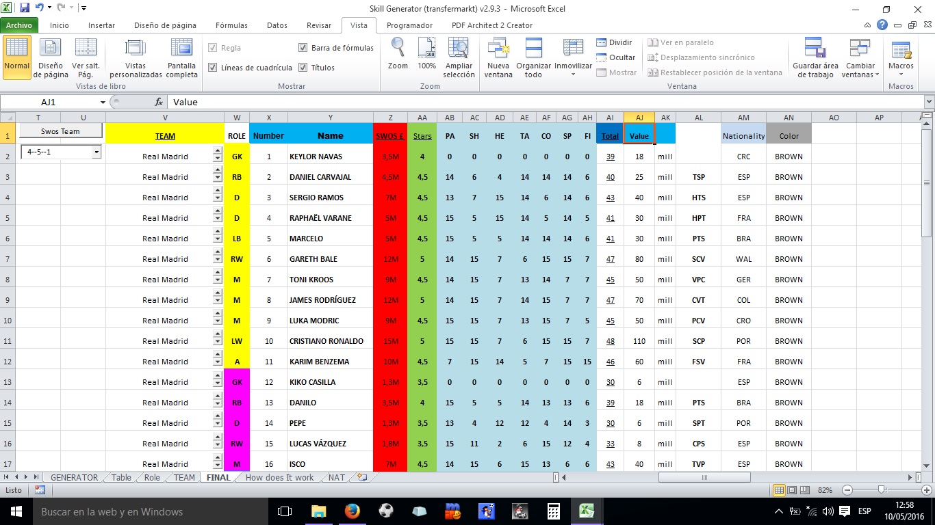Image resolution: width=935 pixels, height=525 pixels.
Task: Open the 4--5--1 formation dropdown
Action: [97, 152]
